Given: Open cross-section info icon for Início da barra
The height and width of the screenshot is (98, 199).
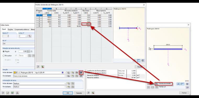Looking at the screenshot, I should pos(81,73).
